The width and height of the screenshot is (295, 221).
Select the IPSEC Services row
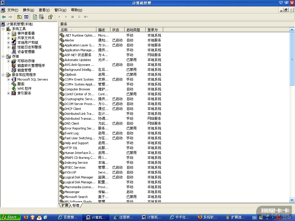pos(110,167)
